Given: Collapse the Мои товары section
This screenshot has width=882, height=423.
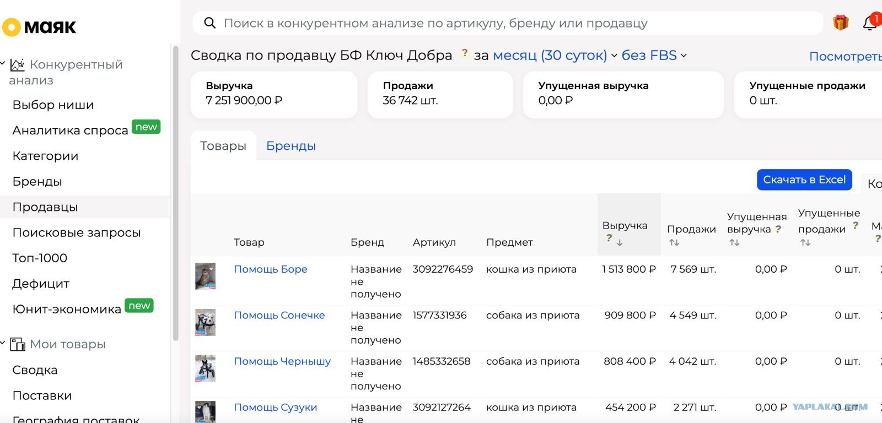Looking at the screenshot, I should click(3, 344).
